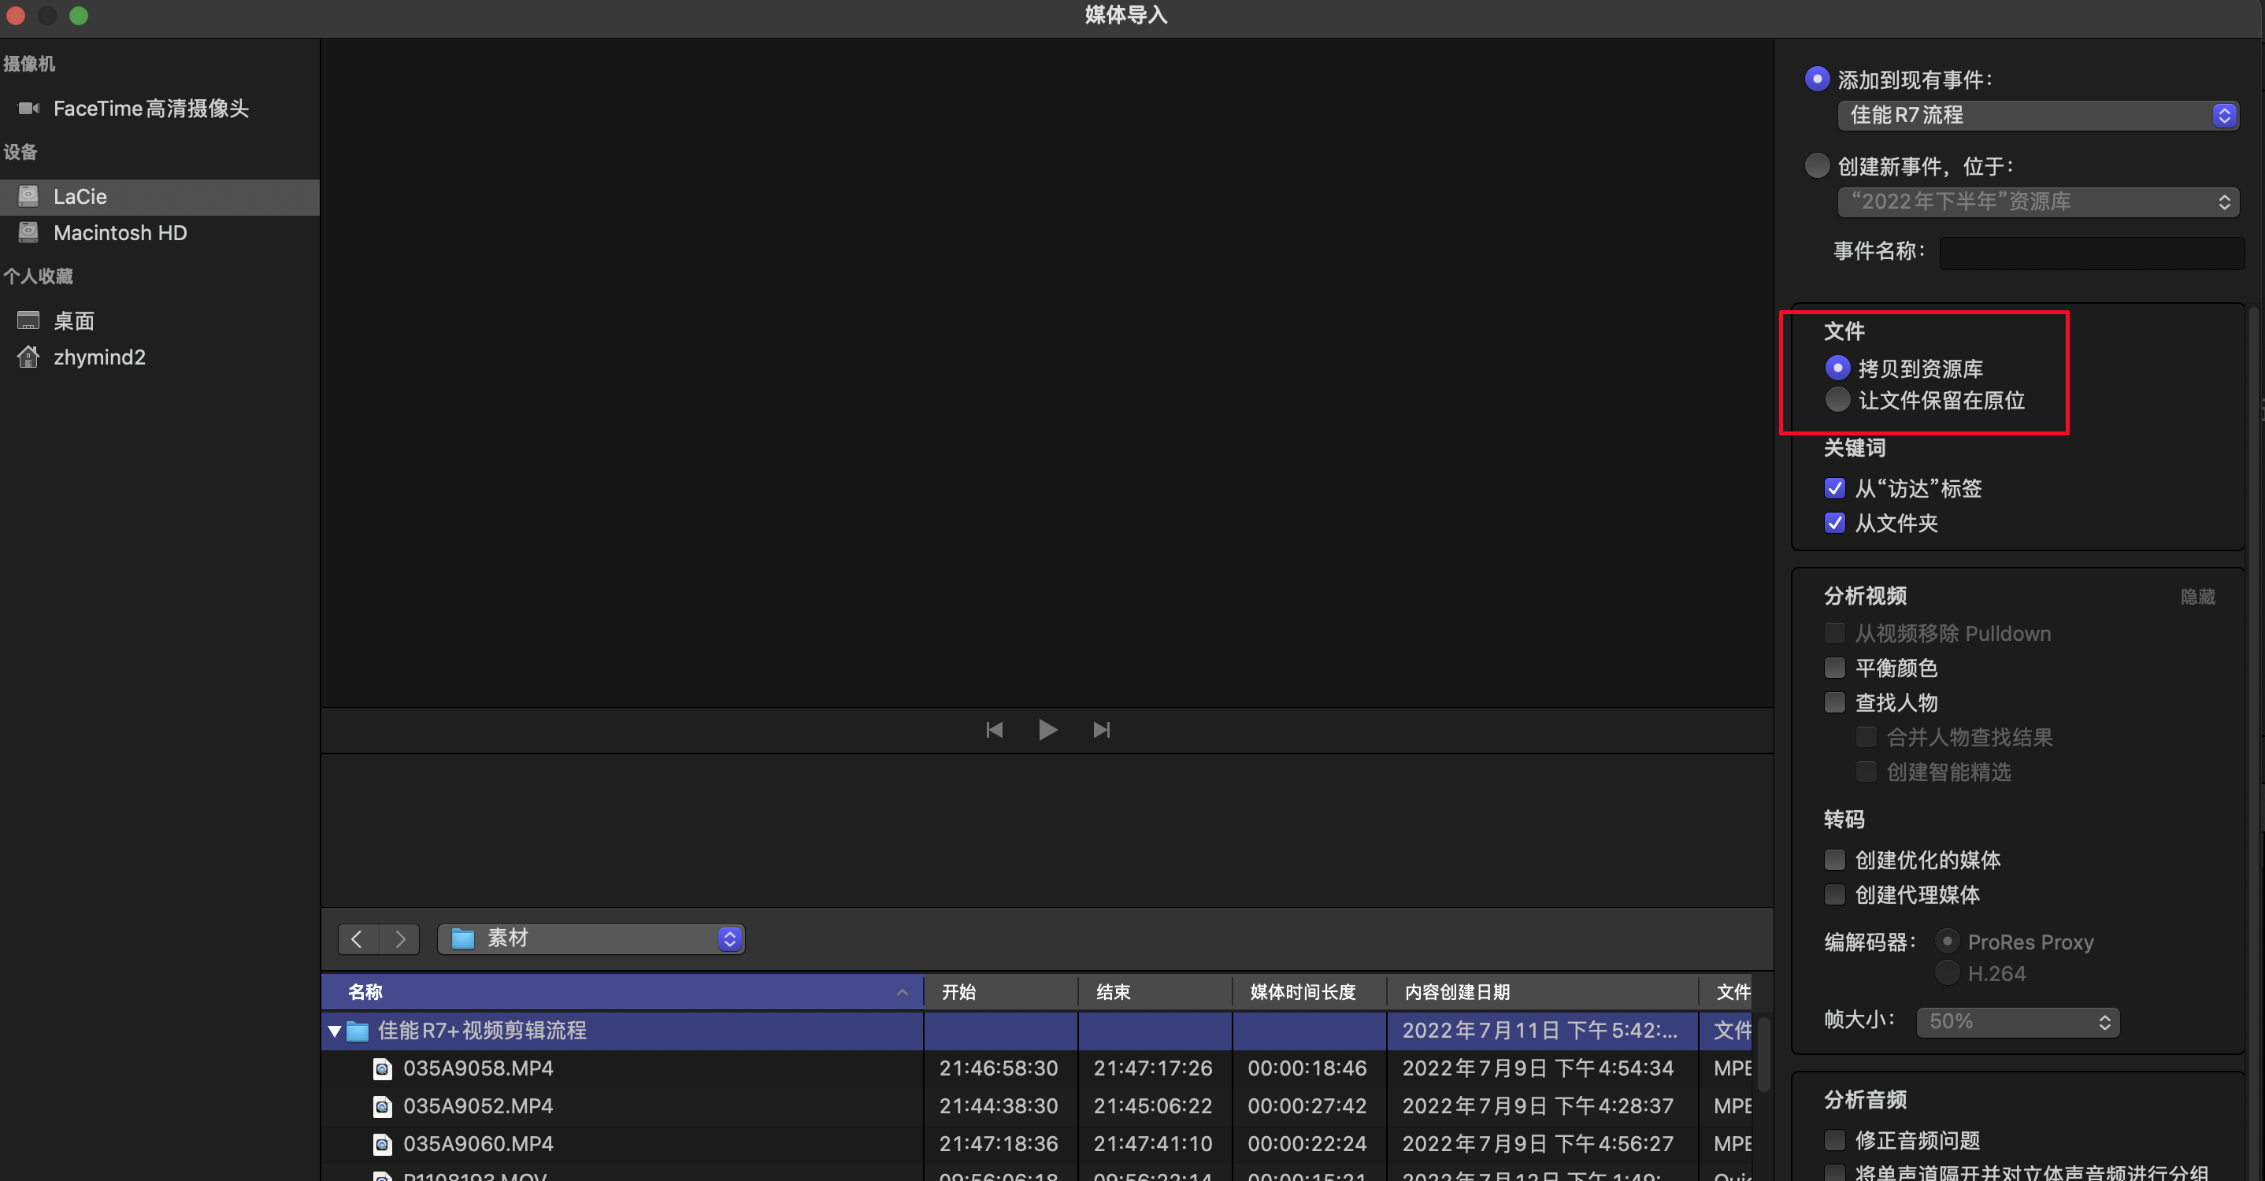Jump to previous clip with skip-back icon
The image size is (2265, 1181).
[x=994, y=729]
